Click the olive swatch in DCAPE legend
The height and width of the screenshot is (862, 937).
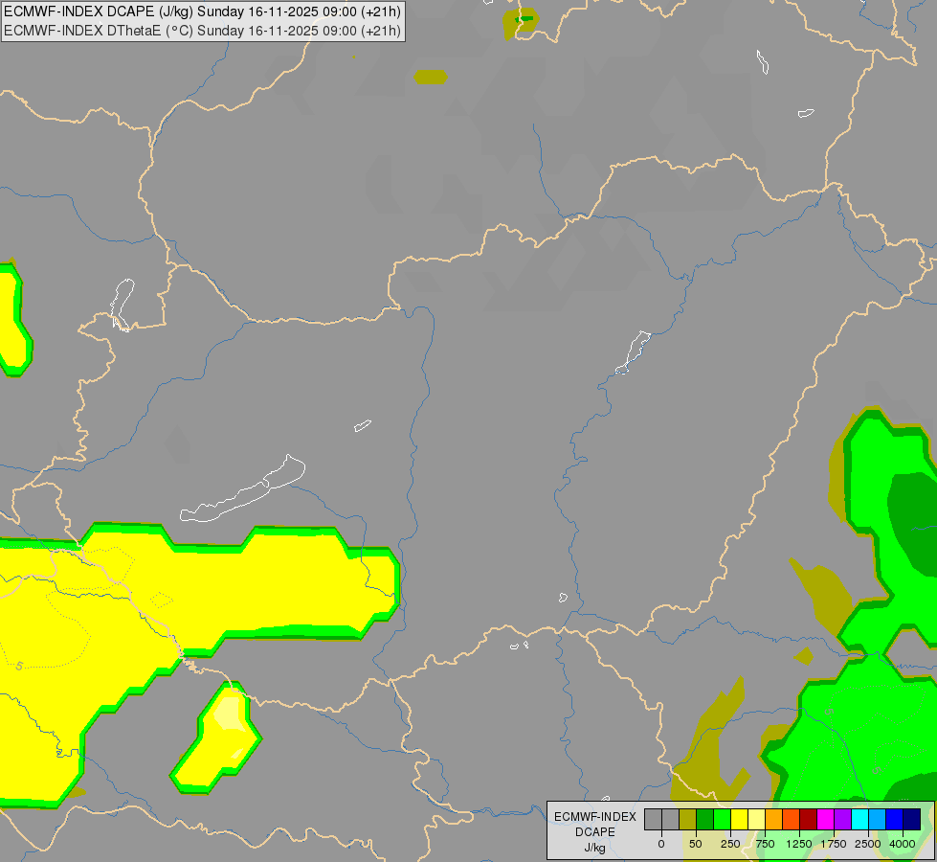(688, 819)
